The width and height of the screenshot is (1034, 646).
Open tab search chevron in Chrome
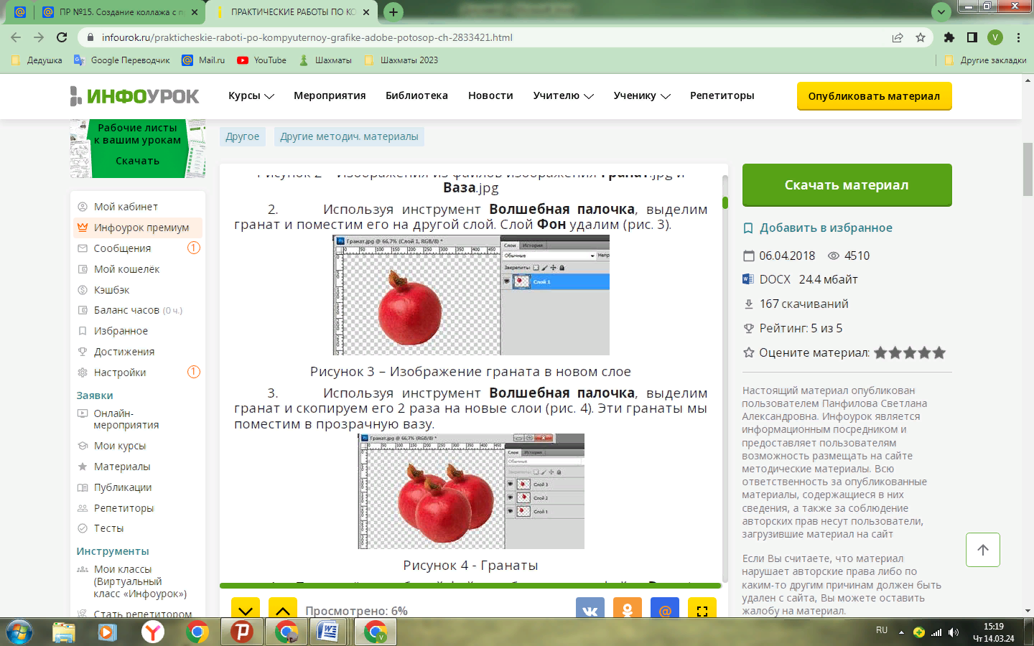(x=941, y=11)
